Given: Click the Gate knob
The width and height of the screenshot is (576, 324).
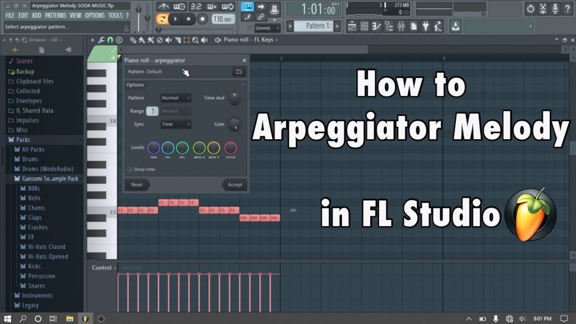Looking at the screenshot, I should tap(234, 125).
